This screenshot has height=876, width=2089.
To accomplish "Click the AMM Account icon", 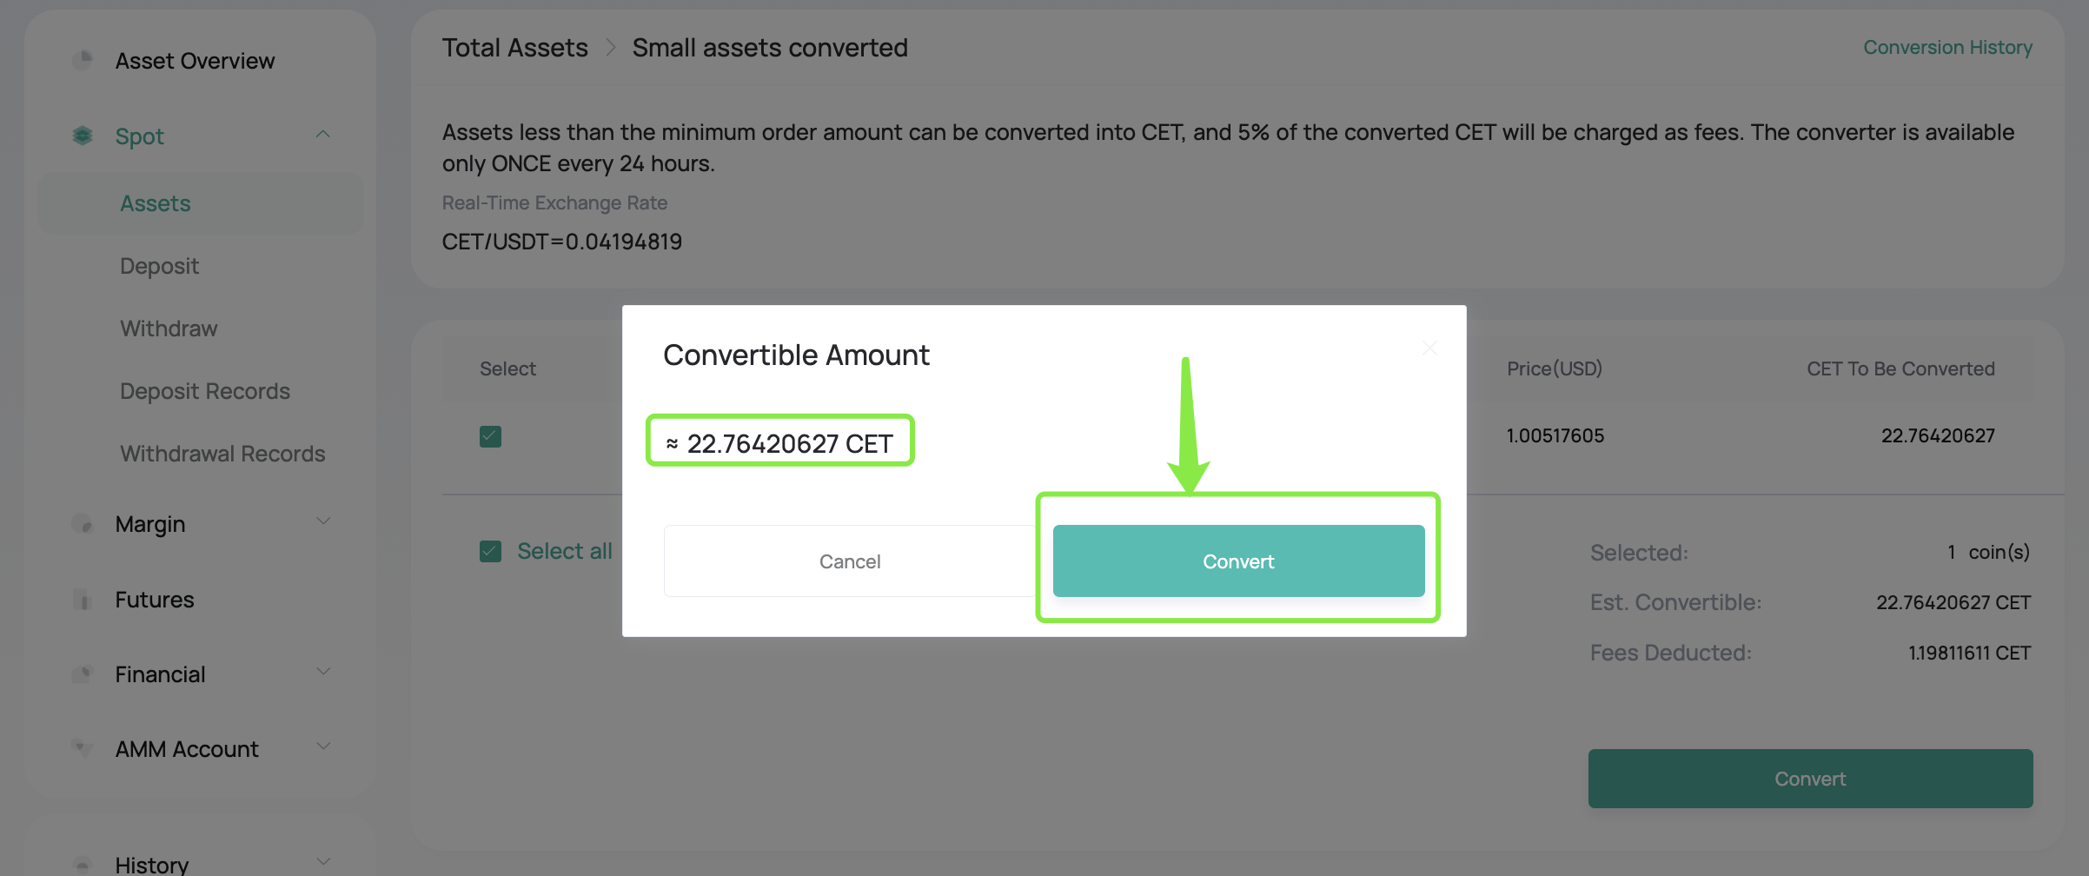I will tap(83, 748).
